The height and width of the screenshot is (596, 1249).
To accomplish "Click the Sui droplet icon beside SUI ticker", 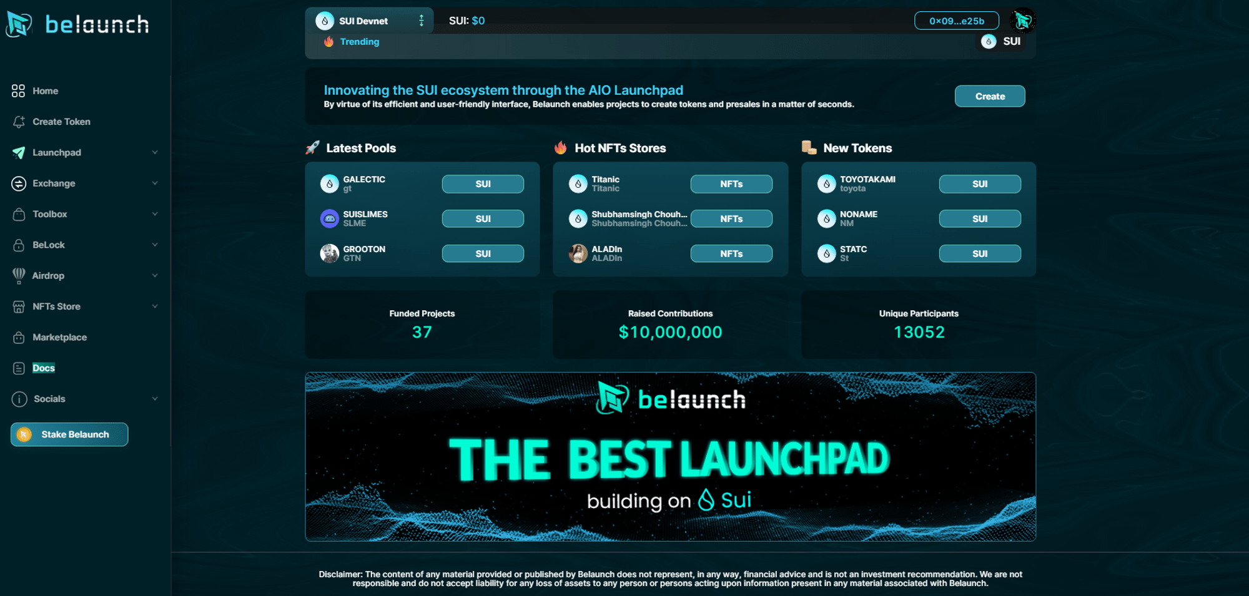I will [989, 41].
